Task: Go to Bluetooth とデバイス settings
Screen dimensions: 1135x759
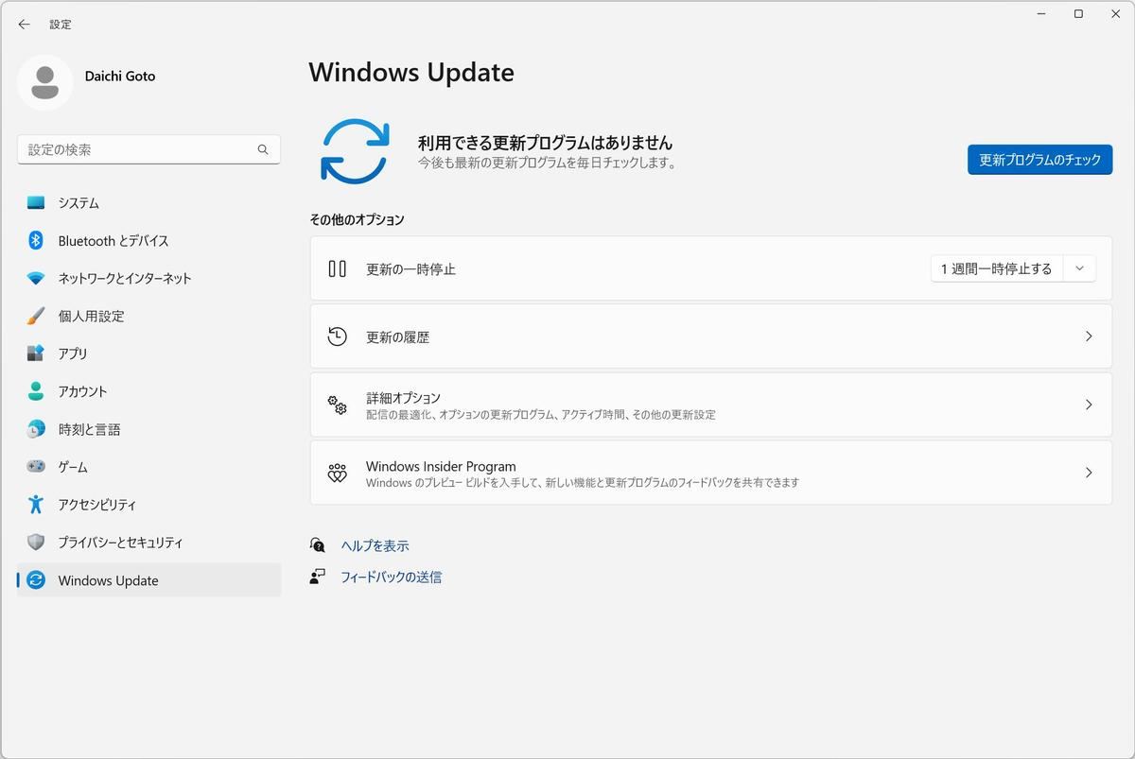Action: point(148,241)
